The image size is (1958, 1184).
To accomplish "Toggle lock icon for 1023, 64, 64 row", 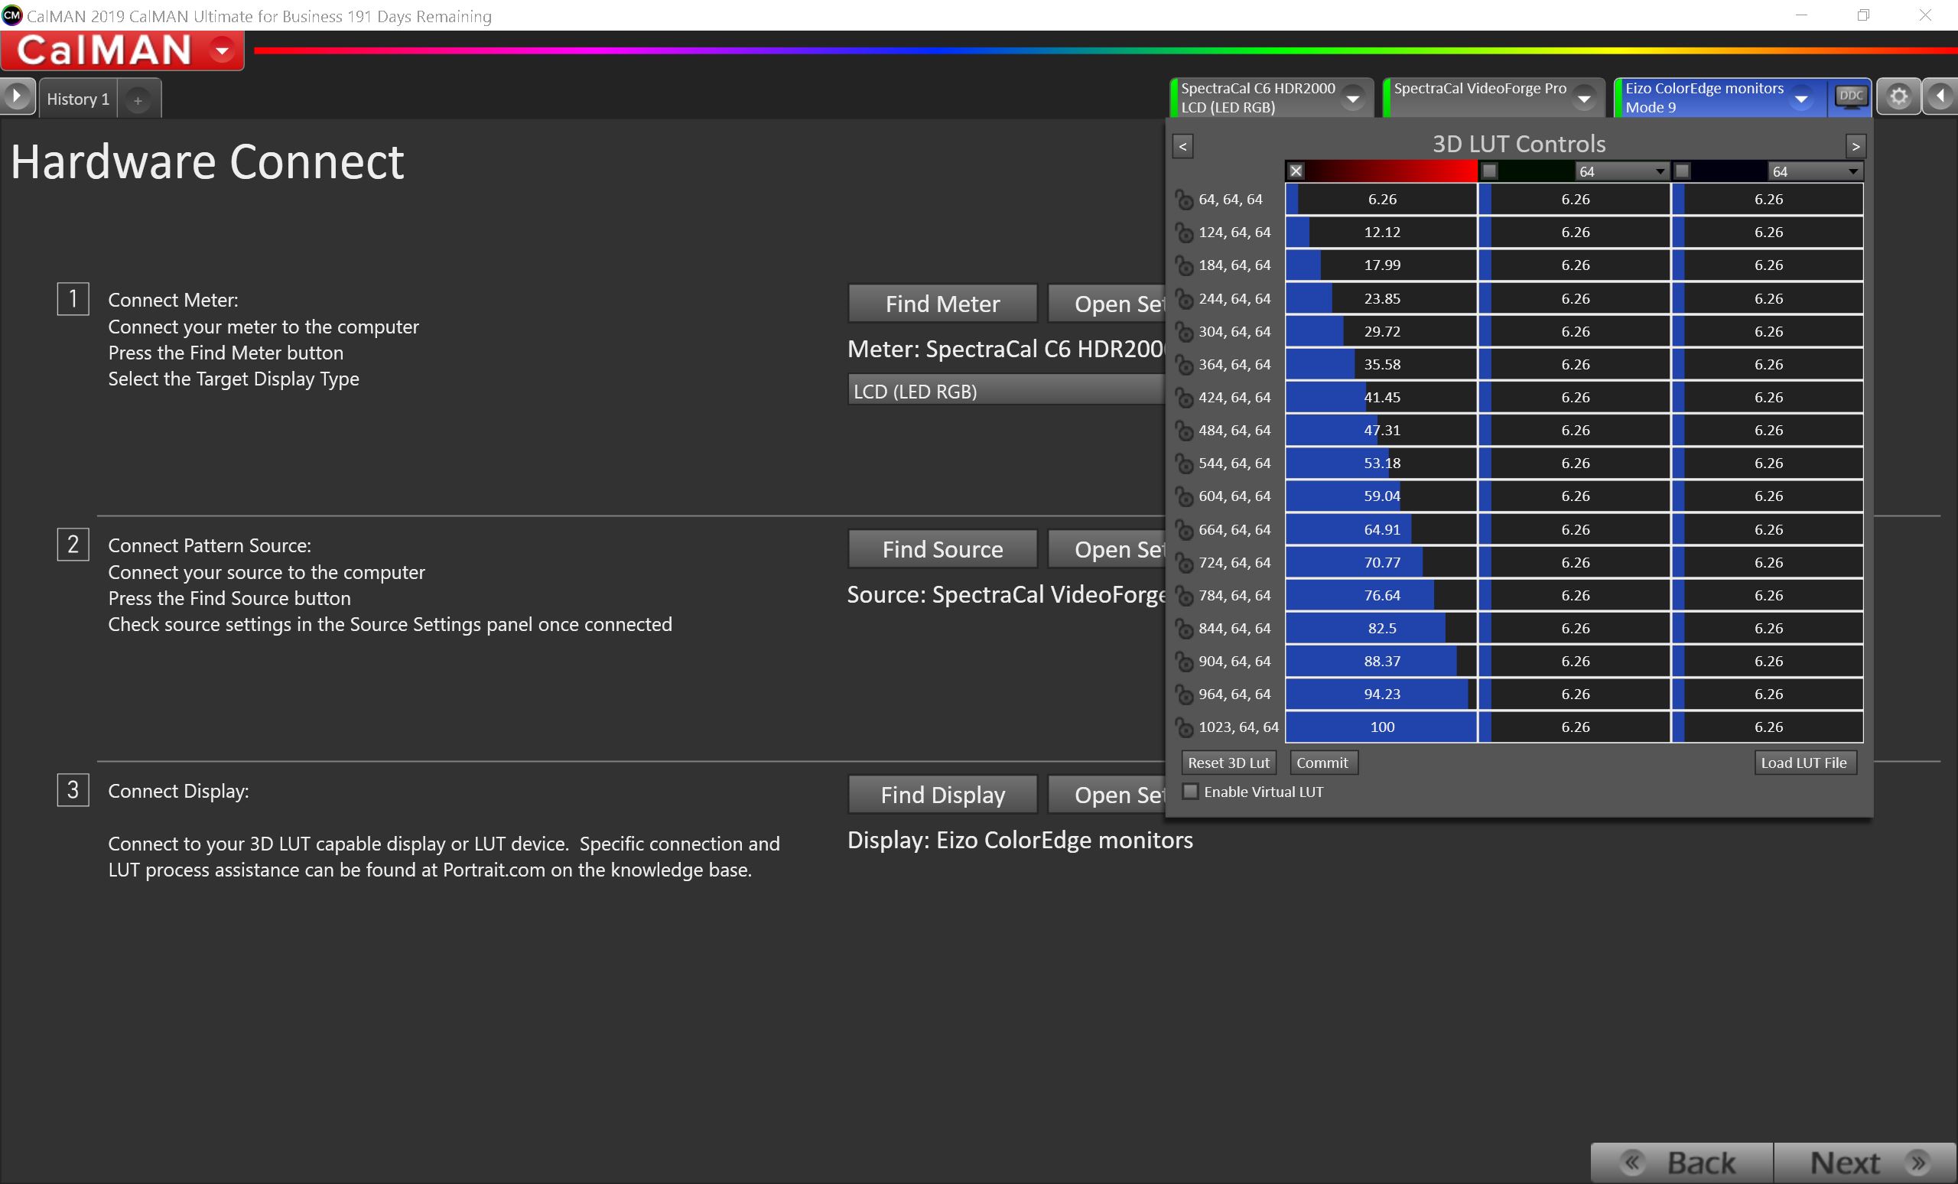I will (1184, 727).
